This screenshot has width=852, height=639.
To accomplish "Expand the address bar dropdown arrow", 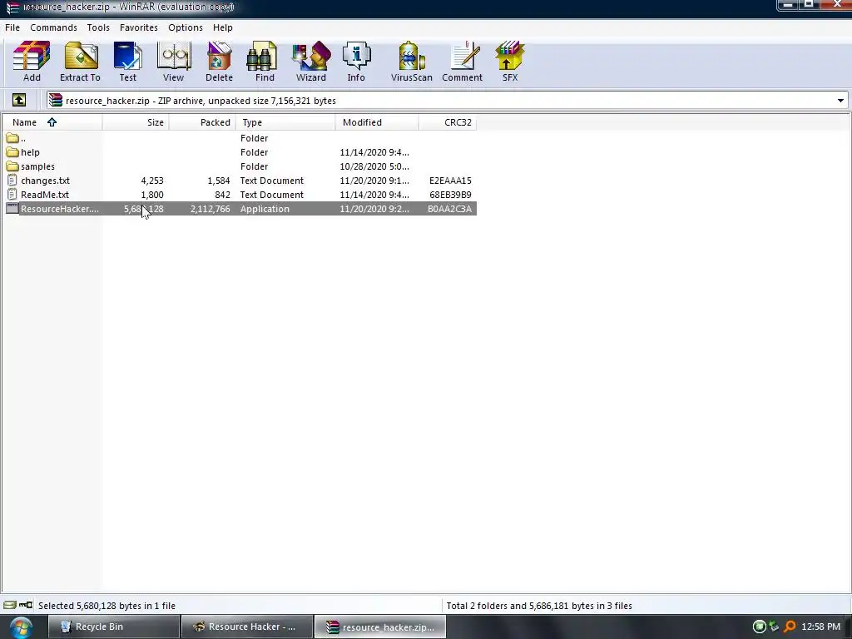I will click(x=840, y=101).
